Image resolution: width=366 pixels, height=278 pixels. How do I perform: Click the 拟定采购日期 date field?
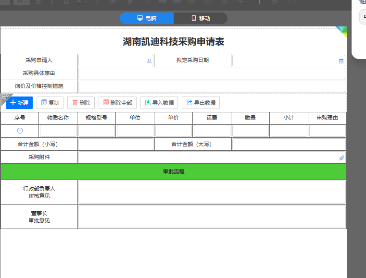click(289, 60)
